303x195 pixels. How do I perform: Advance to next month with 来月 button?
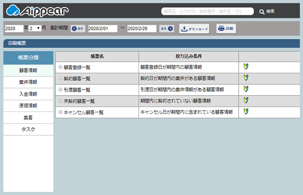click(x=167, y=29)
